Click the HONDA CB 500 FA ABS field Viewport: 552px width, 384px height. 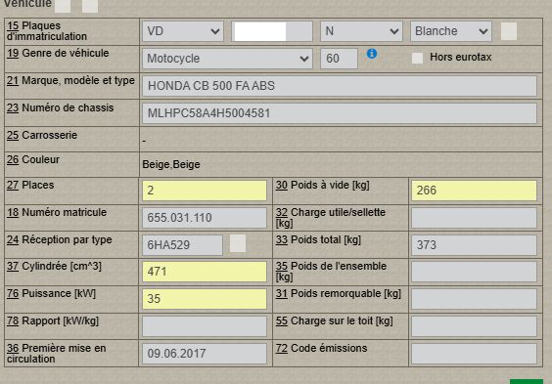(x=340, y=86)
